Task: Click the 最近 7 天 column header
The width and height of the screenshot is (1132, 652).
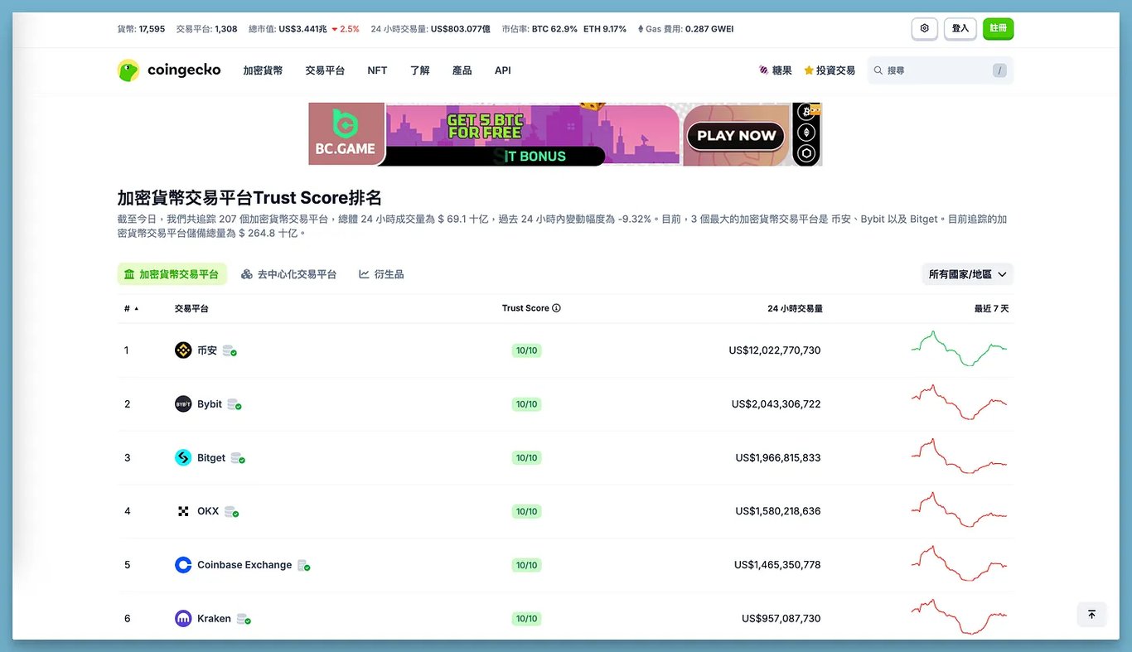Action: point(991,308)
